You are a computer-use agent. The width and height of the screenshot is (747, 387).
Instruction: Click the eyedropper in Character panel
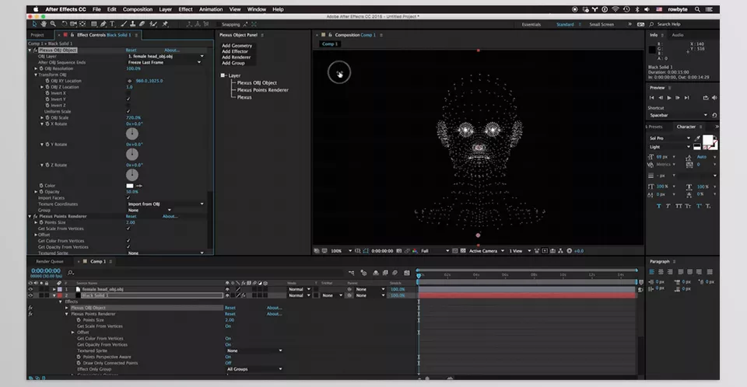pyautogui.click(x=697, y=138)
